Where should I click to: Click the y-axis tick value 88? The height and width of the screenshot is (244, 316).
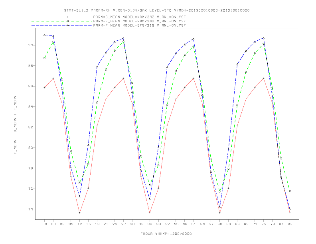coord(31,66)
